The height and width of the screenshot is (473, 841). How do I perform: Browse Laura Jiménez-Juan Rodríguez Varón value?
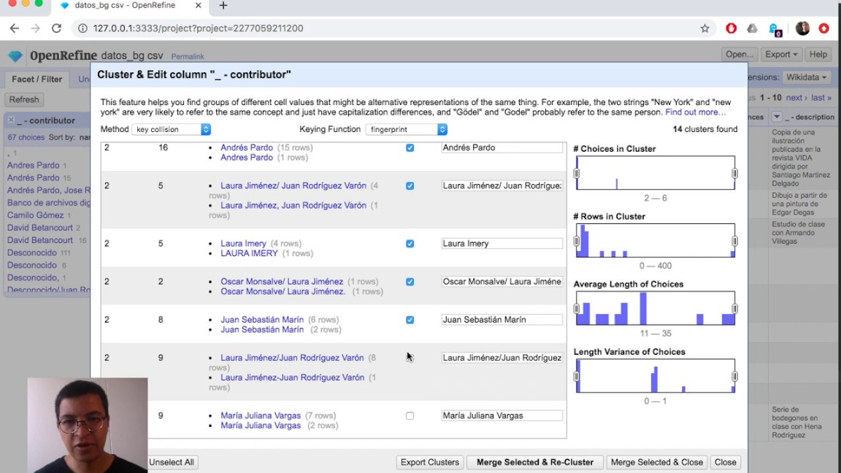point(292,378)
